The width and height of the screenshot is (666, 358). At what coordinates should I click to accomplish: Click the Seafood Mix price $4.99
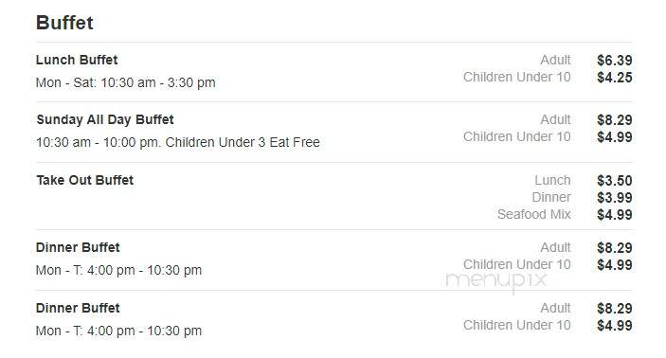point(615,214)
